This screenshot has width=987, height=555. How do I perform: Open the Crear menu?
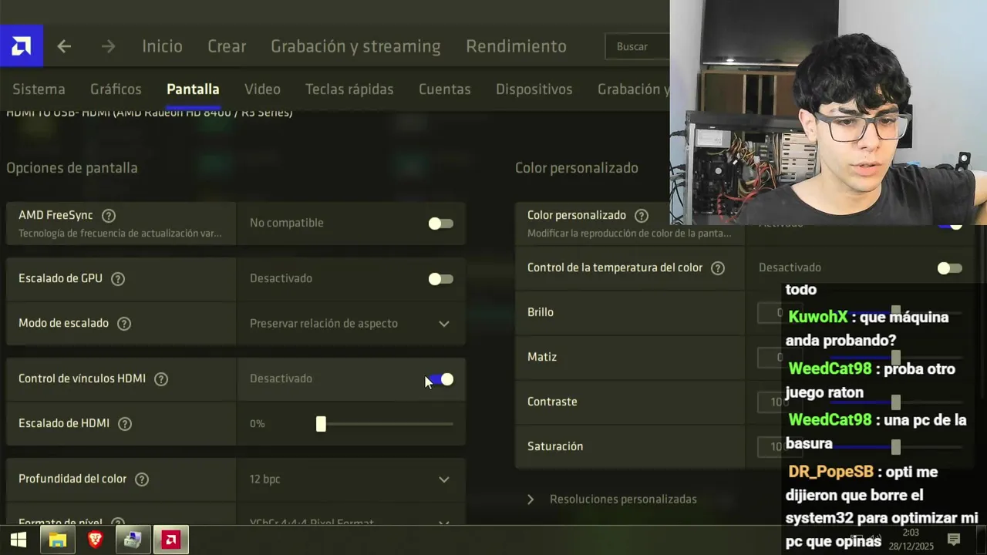[227, 46]
